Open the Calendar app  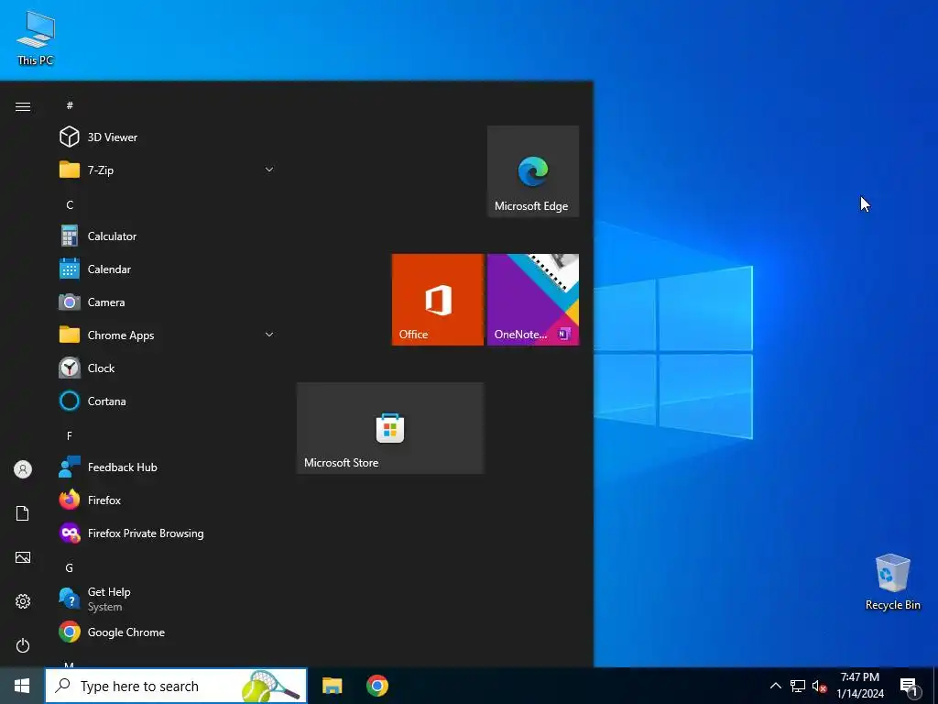(x=168, y=269)
